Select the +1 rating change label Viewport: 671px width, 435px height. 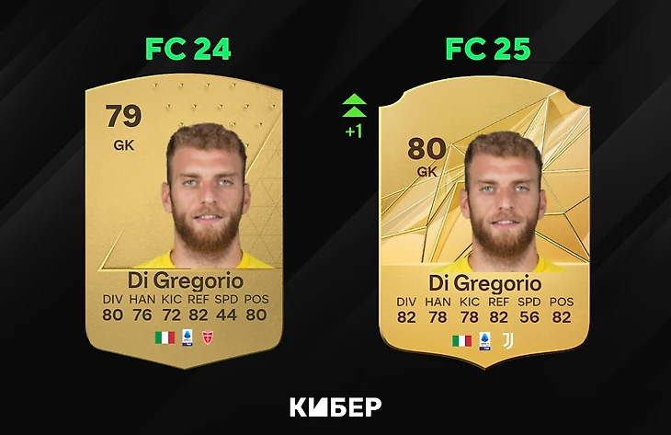pyautogui.click(x=354, y=131)
